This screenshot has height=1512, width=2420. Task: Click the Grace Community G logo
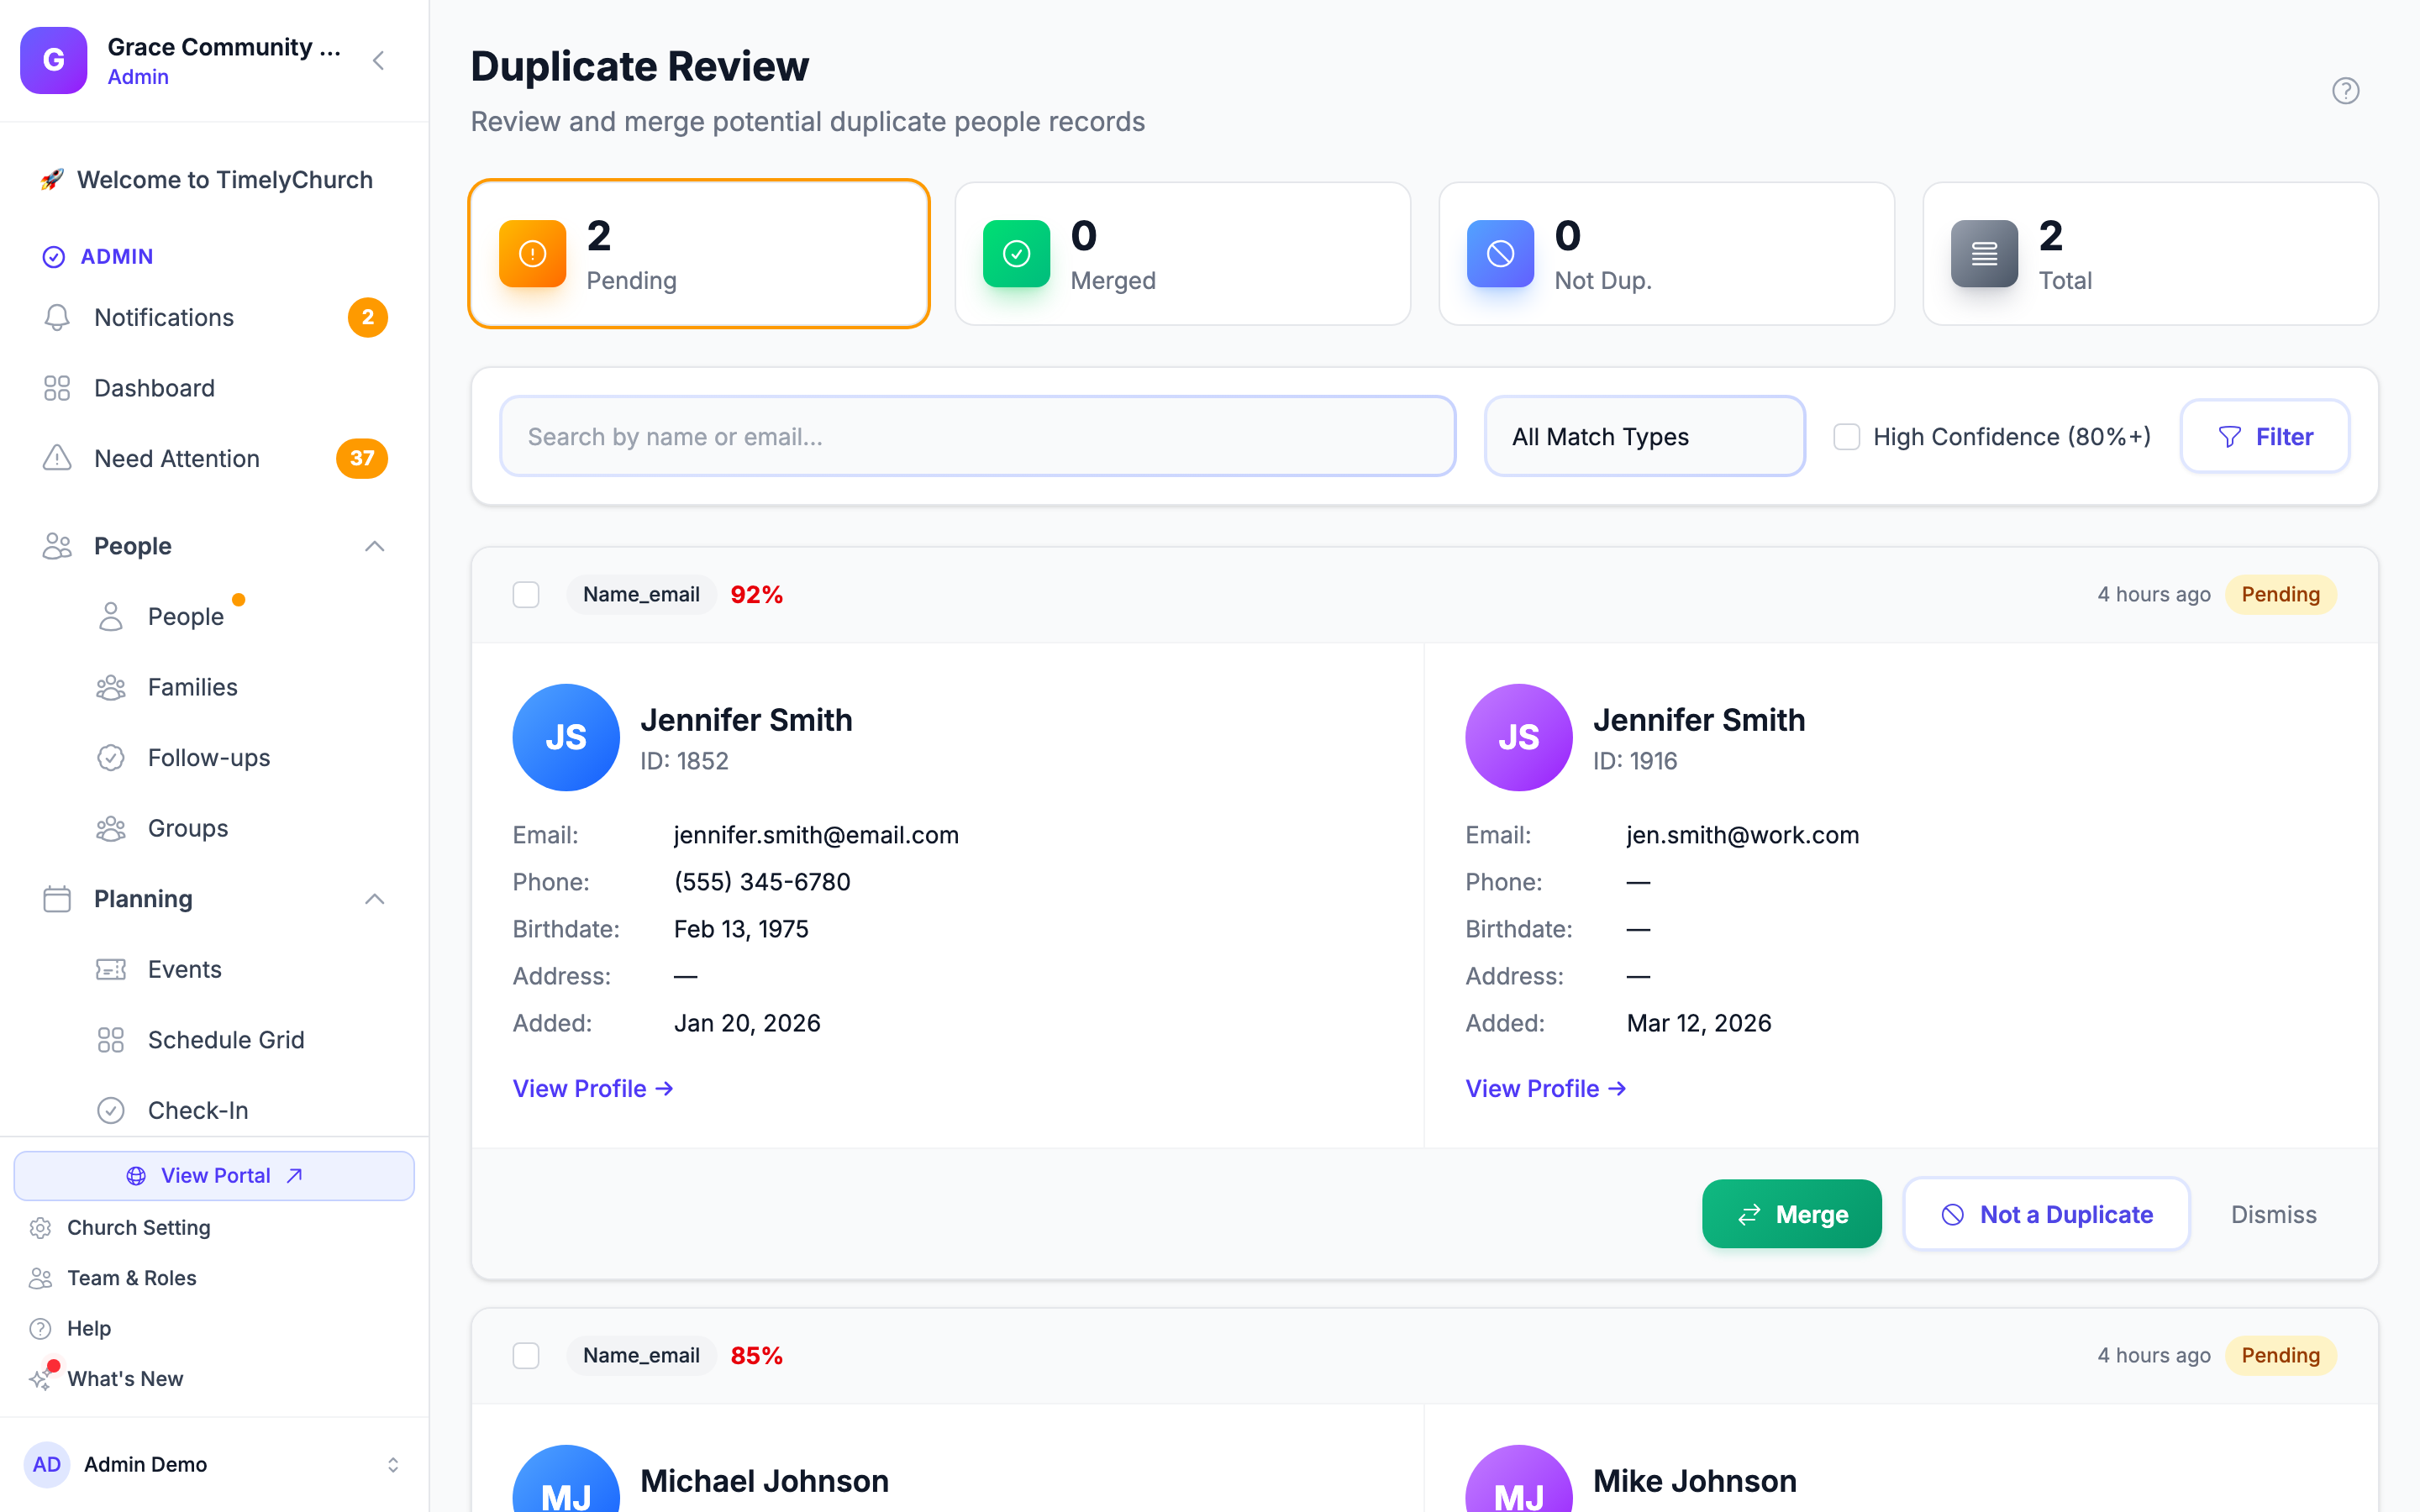[x=53, y=60]
